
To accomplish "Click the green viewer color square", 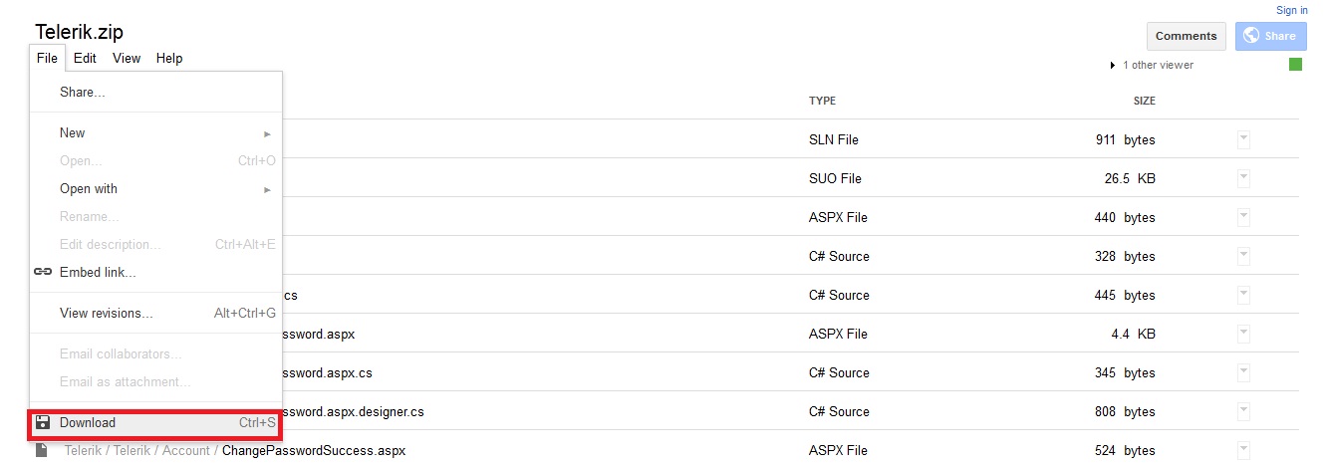I will (1295, 65).
